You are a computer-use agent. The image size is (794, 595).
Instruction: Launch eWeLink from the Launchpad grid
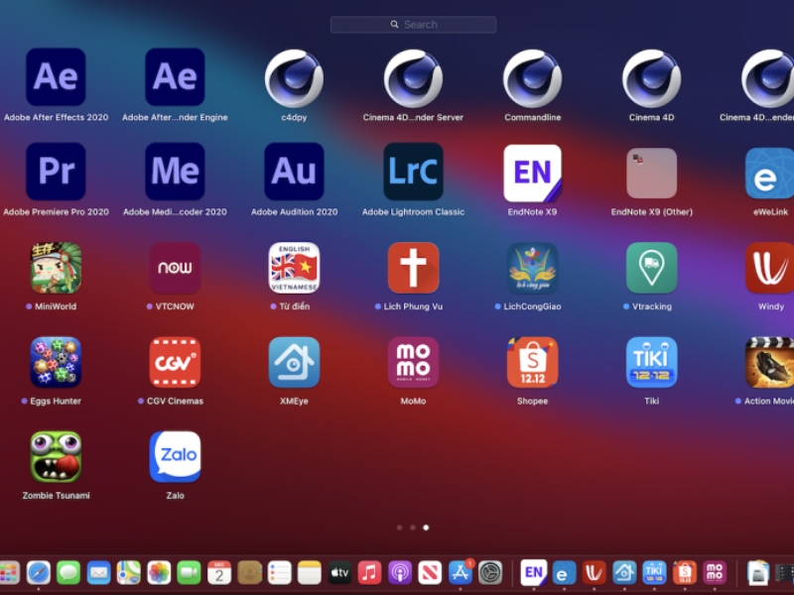[x=770, y=173]
